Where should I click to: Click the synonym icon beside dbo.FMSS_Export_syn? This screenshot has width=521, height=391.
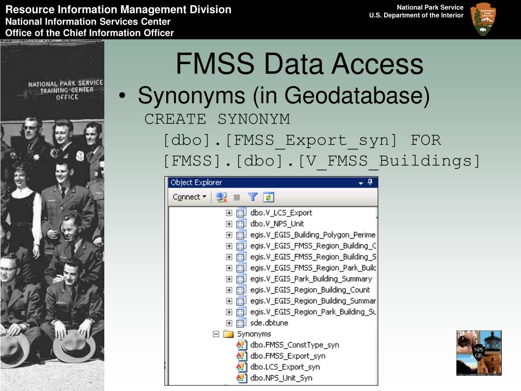(x=241, y=356)
